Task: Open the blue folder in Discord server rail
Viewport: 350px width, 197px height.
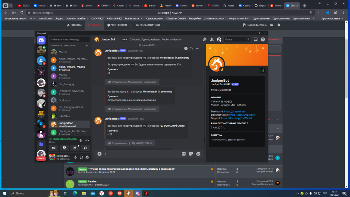Action: coord(41,144)
